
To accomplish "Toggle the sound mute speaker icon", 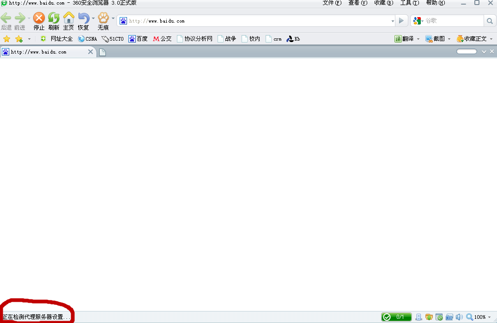I will (x=459, y=317).
